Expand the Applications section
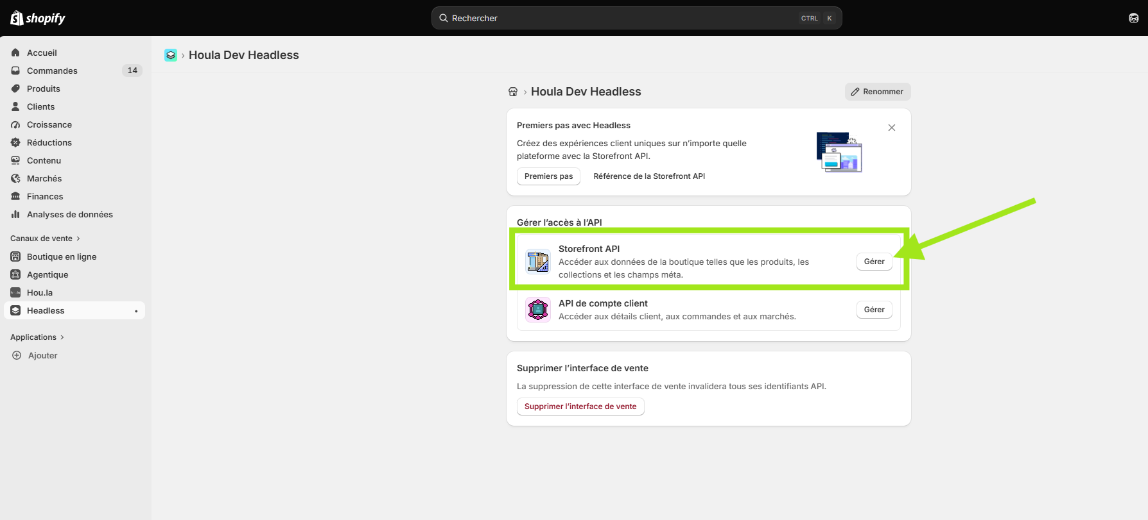Screen dimensions: 1148x520 pos(37,337)
